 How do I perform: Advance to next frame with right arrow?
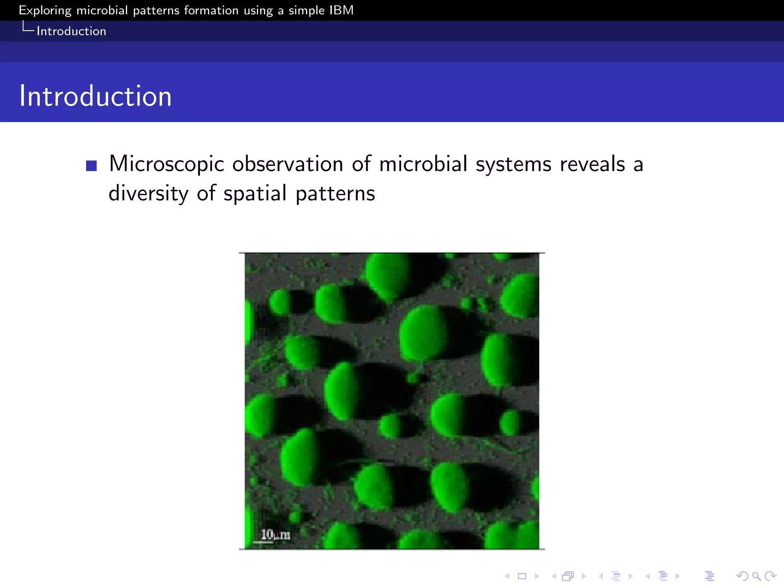583,576
